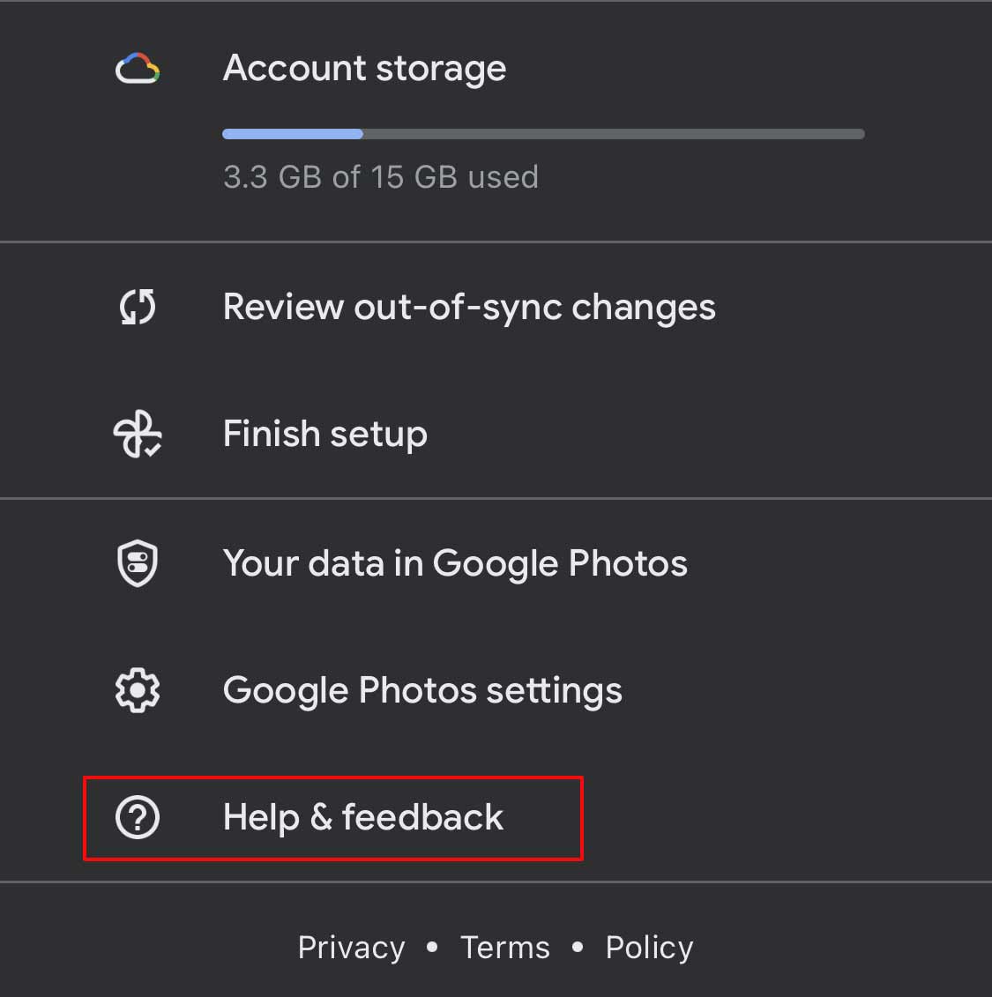Click the gray unused portion of storage bar
This screenshot has width=992, height=997.
click(x=614, y=134)
